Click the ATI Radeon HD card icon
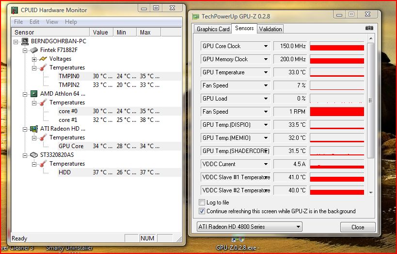 click(x=34, y=129)
